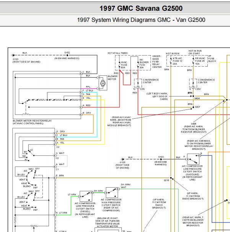
Task: Click the "M1" blower switch position
Action: point(25,152)
